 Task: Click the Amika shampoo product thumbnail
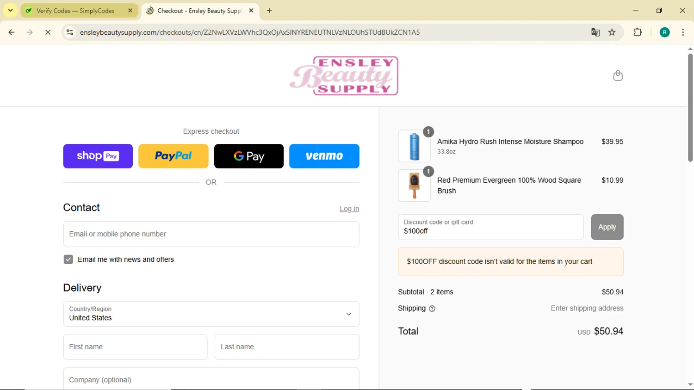click(414, 146)
